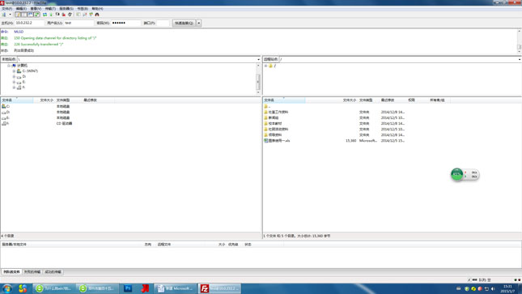Disconnect from the current server icon
This screenshot has width=522, height=294.
click(x=64, y=15)
